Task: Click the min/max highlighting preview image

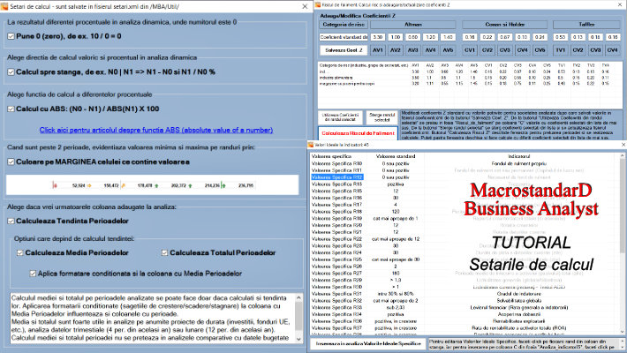Action: [x=153, y=185]
